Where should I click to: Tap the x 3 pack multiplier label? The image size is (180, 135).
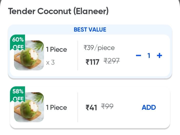click(x=50, y=63)
